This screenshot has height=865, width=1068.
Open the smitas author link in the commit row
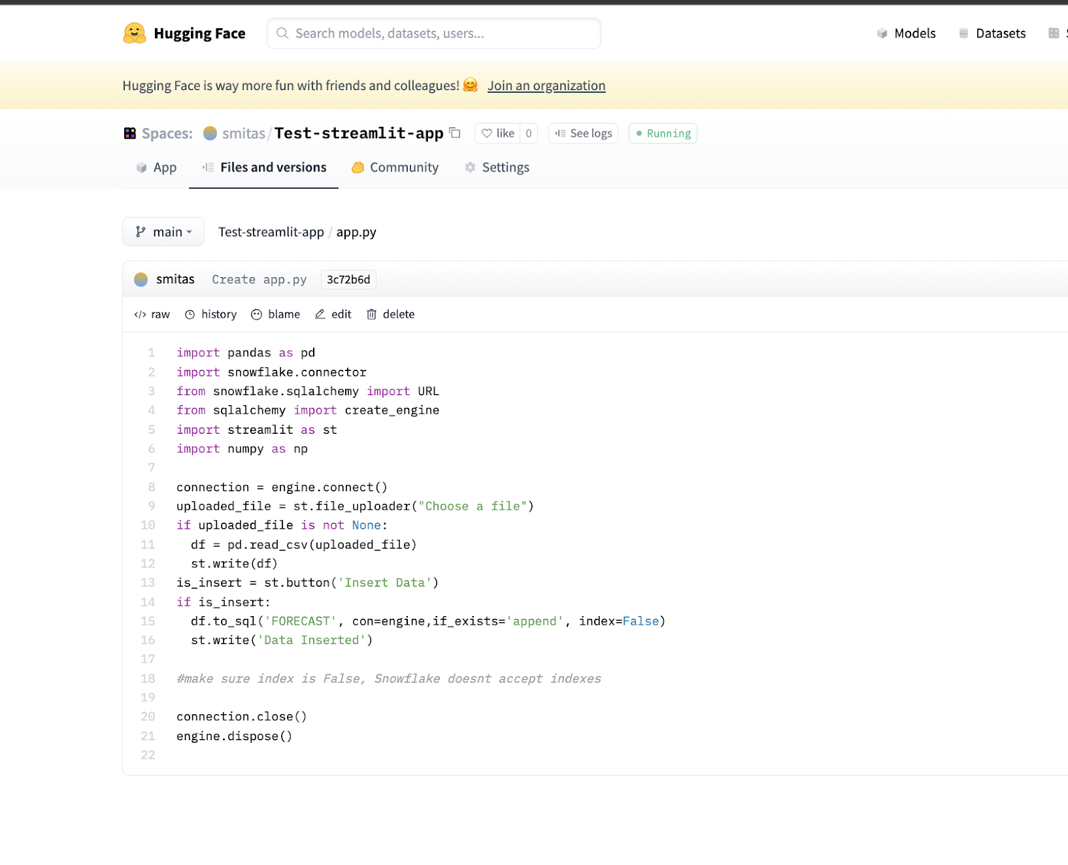176,280
